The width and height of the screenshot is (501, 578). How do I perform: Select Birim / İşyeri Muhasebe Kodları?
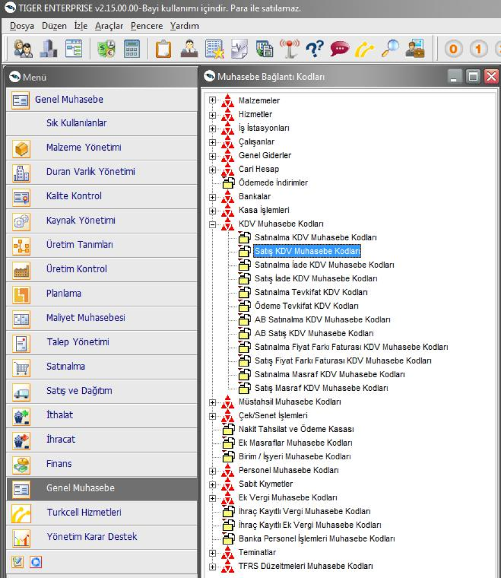[294, 456]
